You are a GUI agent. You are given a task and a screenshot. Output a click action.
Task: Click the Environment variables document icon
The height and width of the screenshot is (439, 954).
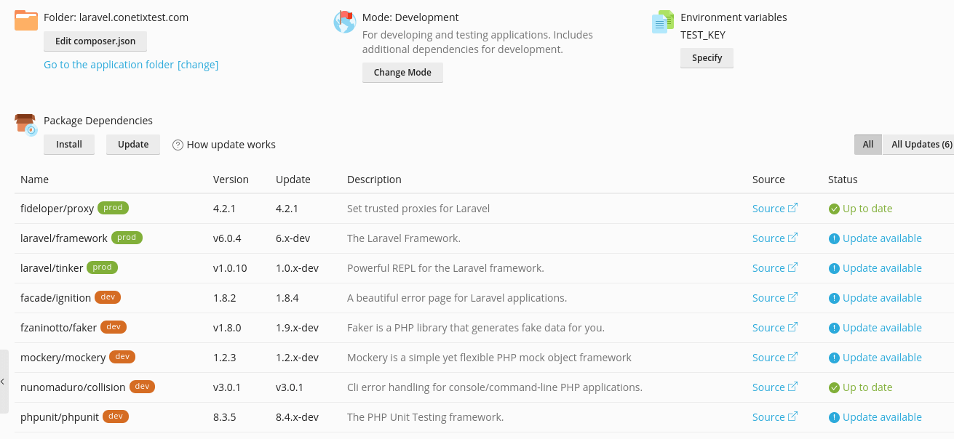[x=662, y=22]
